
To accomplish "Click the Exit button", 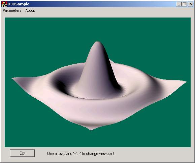I will pos(22,153).
